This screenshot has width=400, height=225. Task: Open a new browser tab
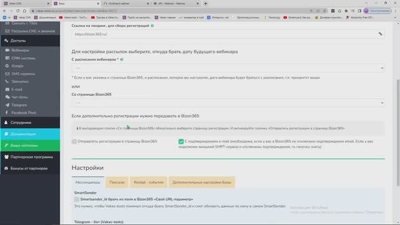click(x=206, y=4)
